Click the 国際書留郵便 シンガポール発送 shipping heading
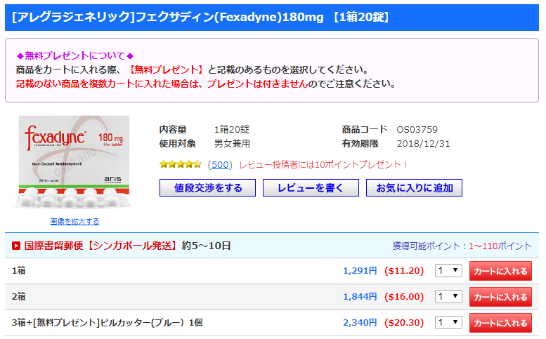 (x=127, y=246)
